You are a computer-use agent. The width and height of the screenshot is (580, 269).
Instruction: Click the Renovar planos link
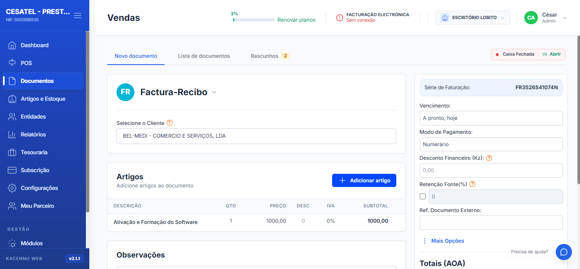[296, 20]
